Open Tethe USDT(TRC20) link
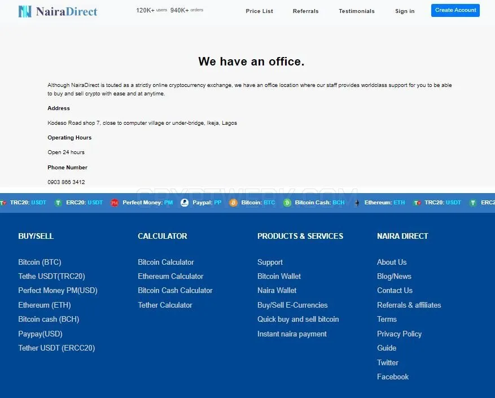495x398 pixels. coord(51,277)
